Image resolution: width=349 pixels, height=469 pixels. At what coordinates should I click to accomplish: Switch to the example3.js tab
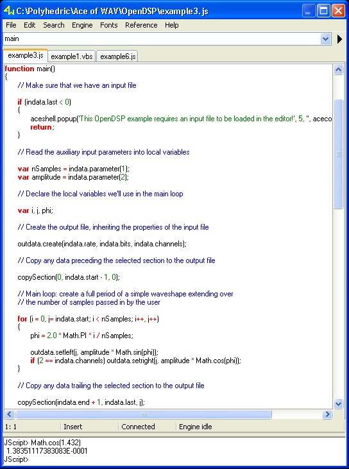pos(26,55)
